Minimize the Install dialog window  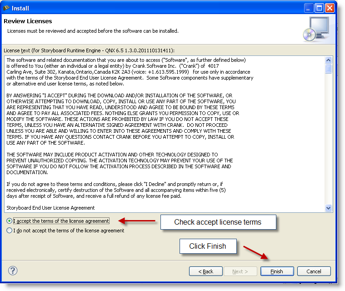(309, 8)
